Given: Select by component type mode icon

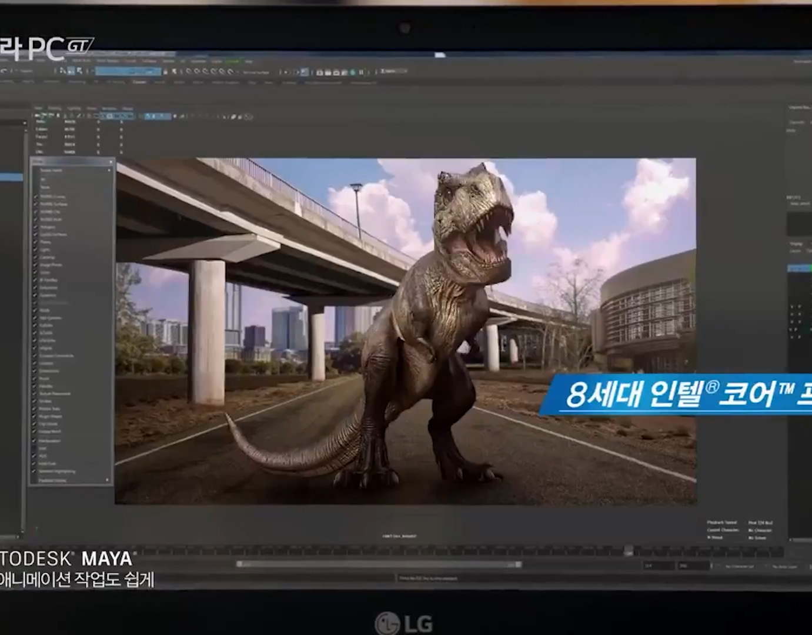Looking at the screenshot, I should (x=79, y=71).
